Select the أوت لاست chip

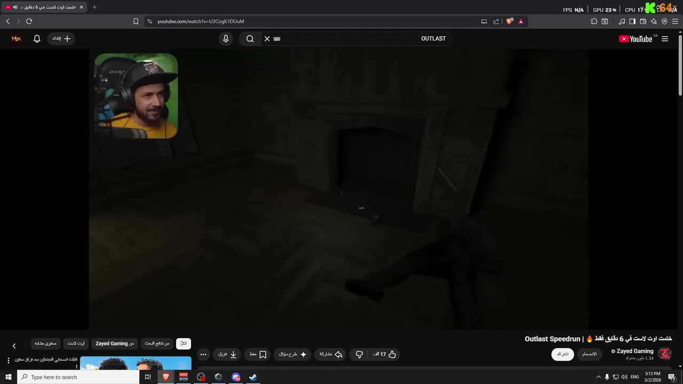(x=76, y=343)
